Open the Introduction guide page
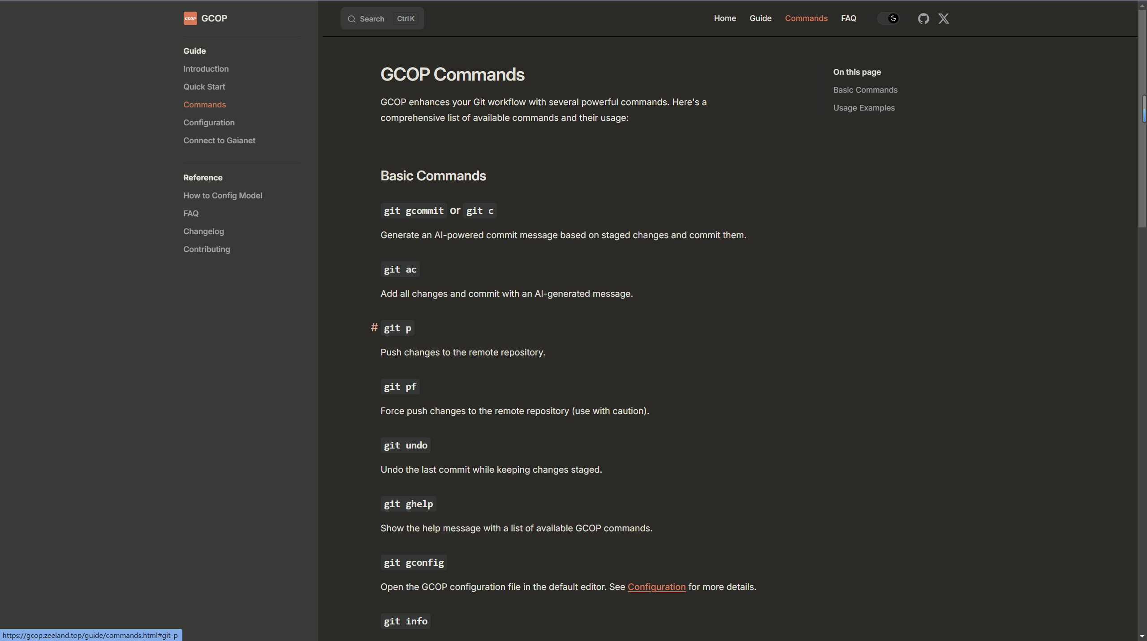Viewport: 1147px width, 641px height. point(206,68)
